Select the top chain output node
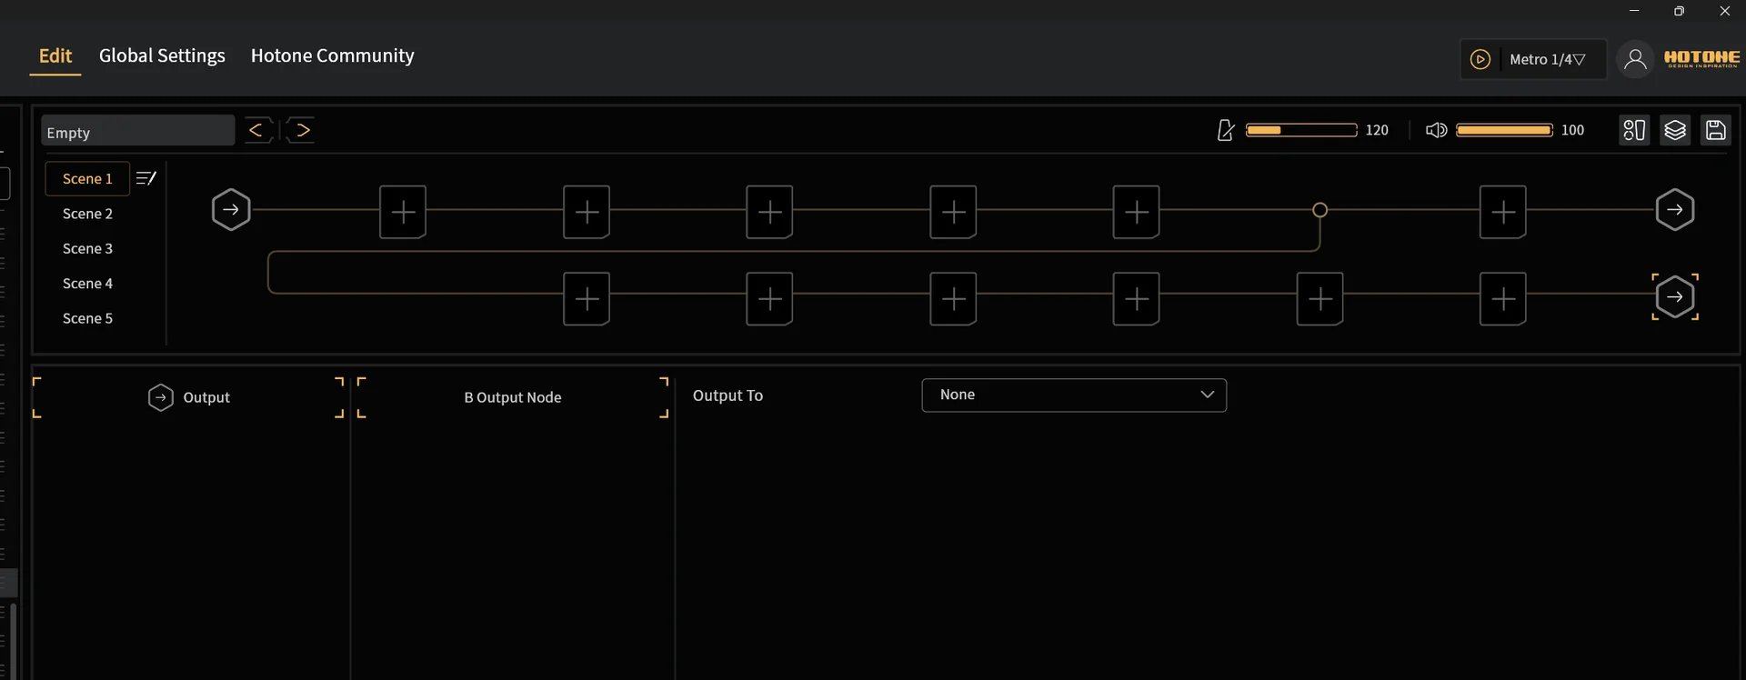The width and height of the screenshot is (1746, 680). [1675, 210]
